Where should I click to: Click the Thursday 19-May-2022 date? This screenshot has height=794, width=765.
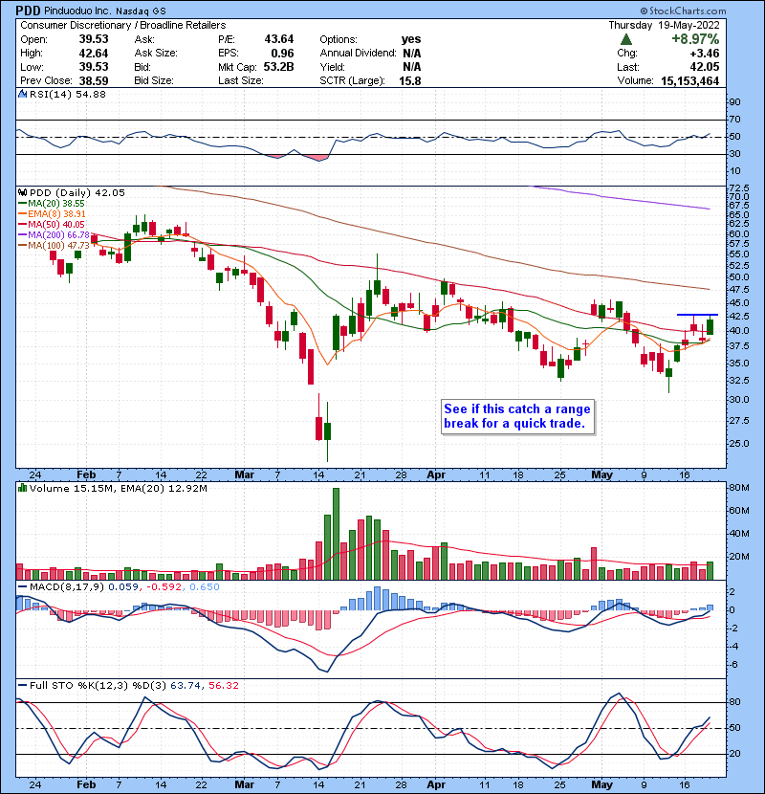point(664,25)
